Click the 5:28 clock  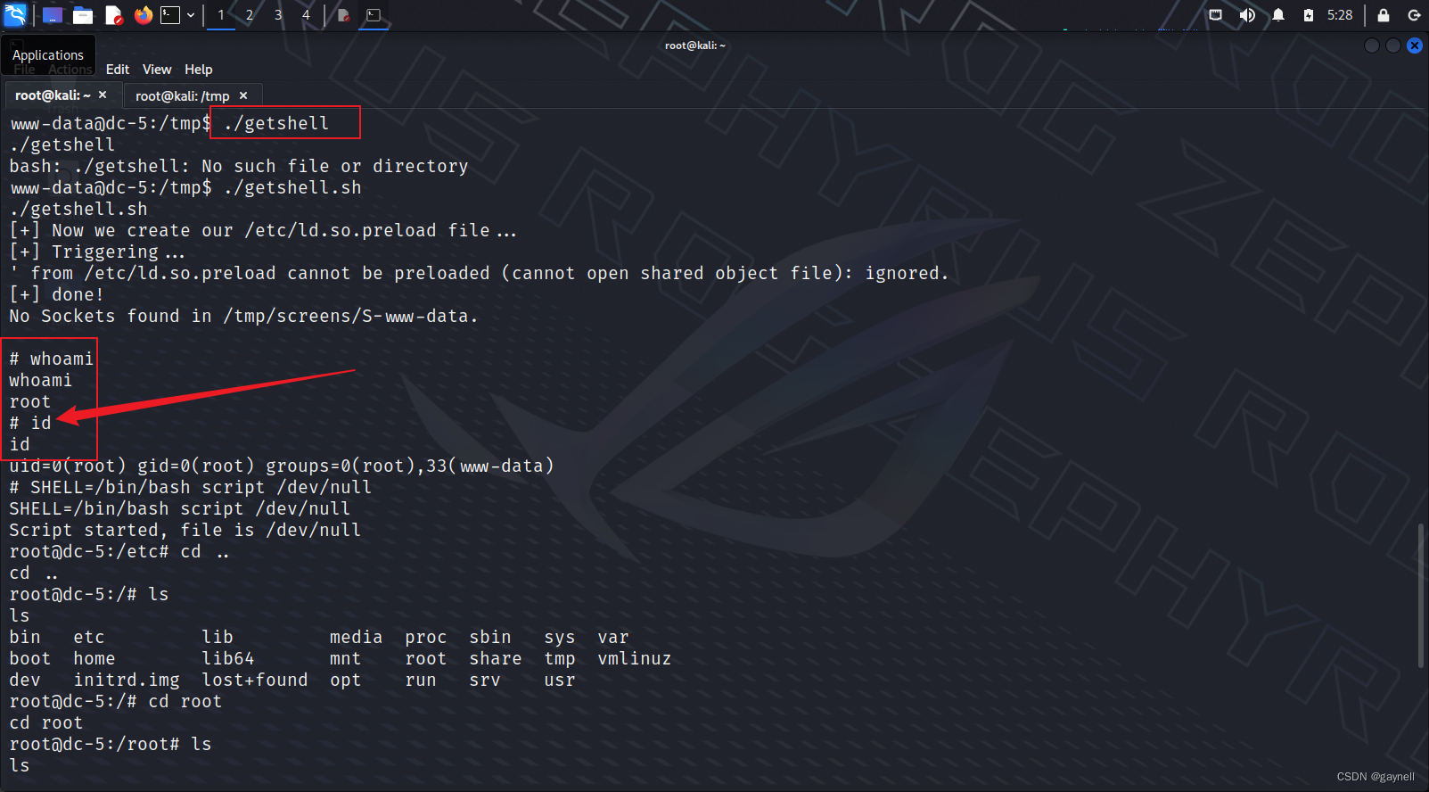(x=1340, y=15)
